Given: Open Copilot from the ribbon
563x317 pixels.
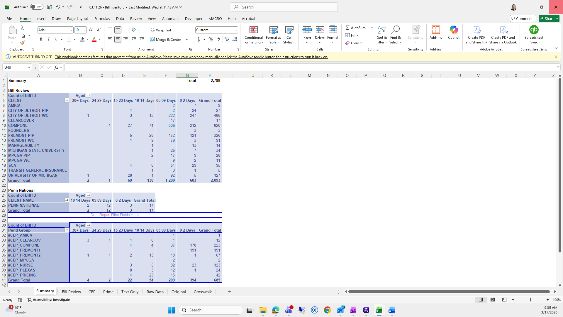Looking at the screenshot, I should click(x=454, y=33).
